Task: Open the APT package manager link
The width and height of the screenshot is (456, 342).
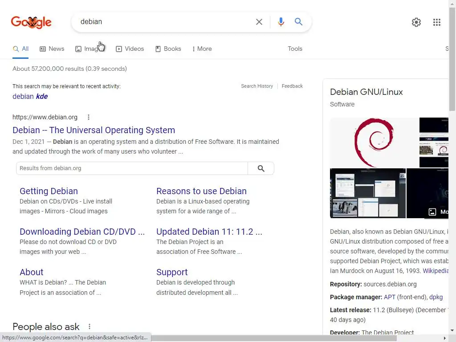Action: tap(389, 297)
